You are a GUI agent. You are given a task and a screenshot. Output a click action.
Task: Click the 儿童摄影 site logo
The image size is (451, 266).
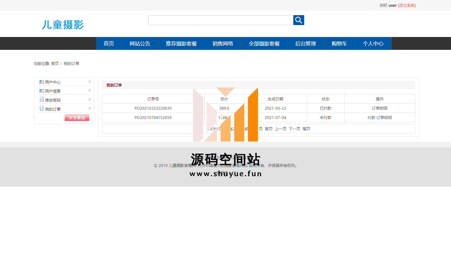coord(63,24)
